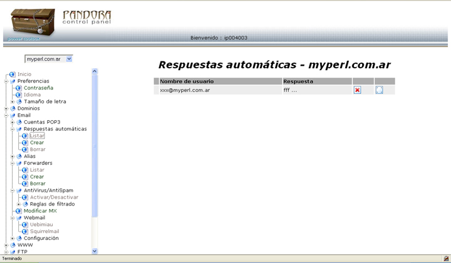Click sidebar scrollbar down arrow
The width and height of the screenshot is (451, 263).
click(95, 250)
